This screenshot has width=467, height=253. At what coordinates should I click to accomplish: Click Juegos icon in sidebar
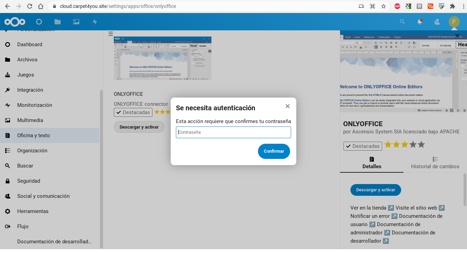point(8,75)
